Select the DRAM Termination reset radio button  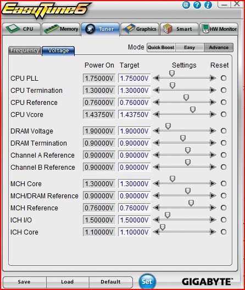(x=224, y=143)
